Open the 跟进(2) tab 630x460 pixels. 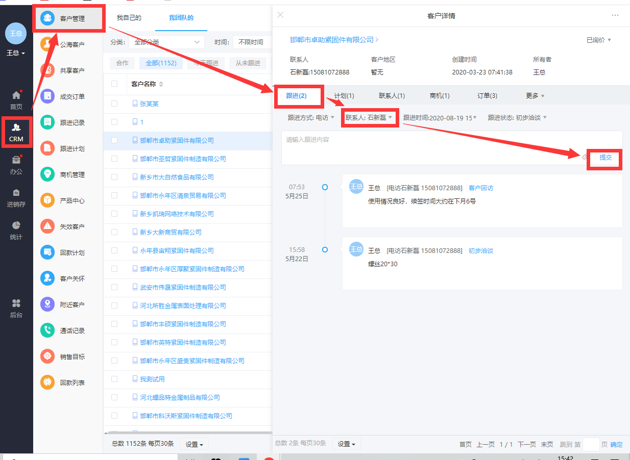[296, 96]
